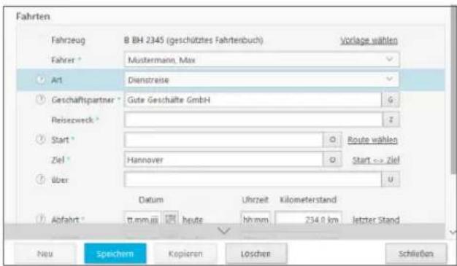Click the heute link for Abfahrt

pyautogui.click(x=192, y=219)
